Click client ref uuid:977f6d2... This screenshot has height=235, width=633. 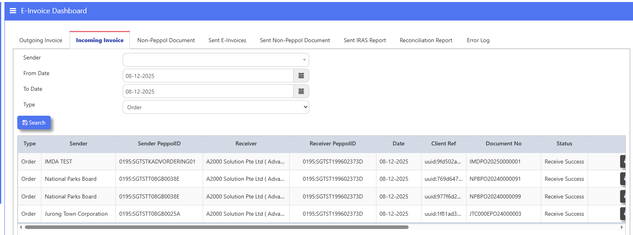point(443,196)
